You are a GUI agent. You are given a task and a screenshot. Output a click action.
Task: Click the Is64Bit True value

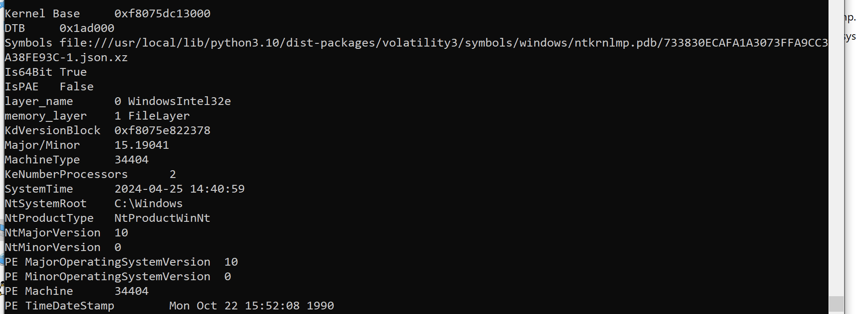point(73,72)
